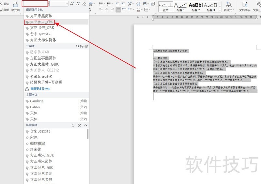Open the shading color dropdown arrow
The height and width of the screenshot is (184, 261).
[x=142, y=10]
